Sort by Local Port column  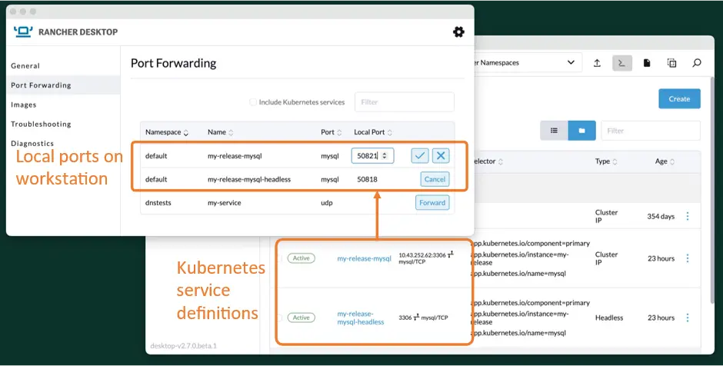(x=373, y=132)
